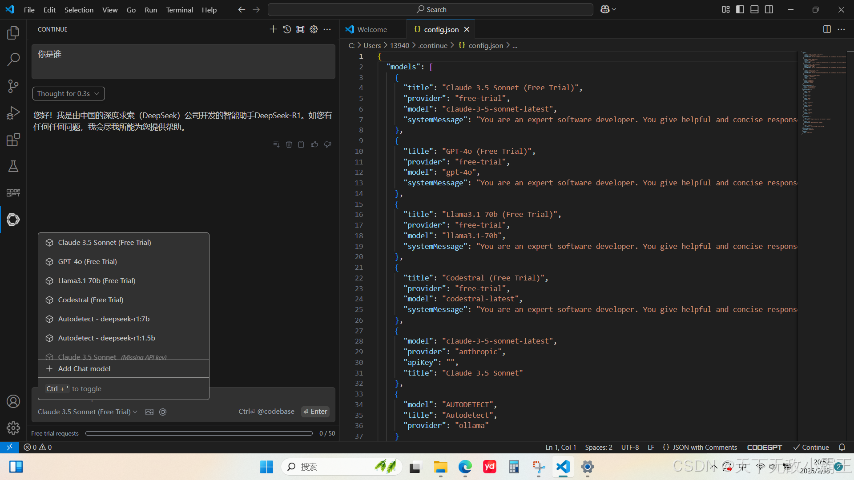Image resolution: width=854 pixels, height=480 pixels.
Task: Open the Claude 3.5 Sonnet model selector
Action: point(88,412)
